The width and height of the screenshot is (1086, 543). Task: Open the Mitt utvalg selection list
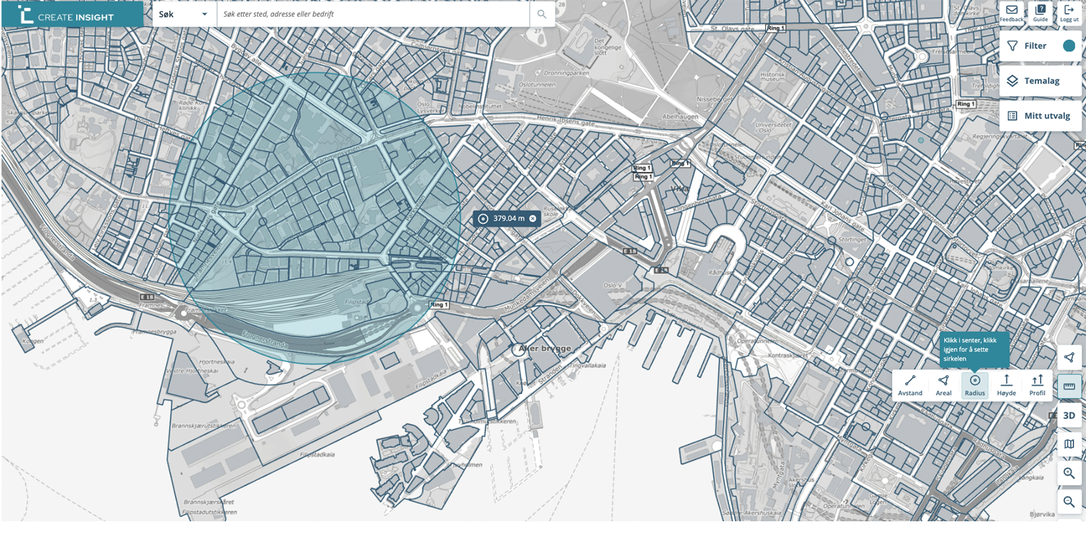(x=1040, y=116)
